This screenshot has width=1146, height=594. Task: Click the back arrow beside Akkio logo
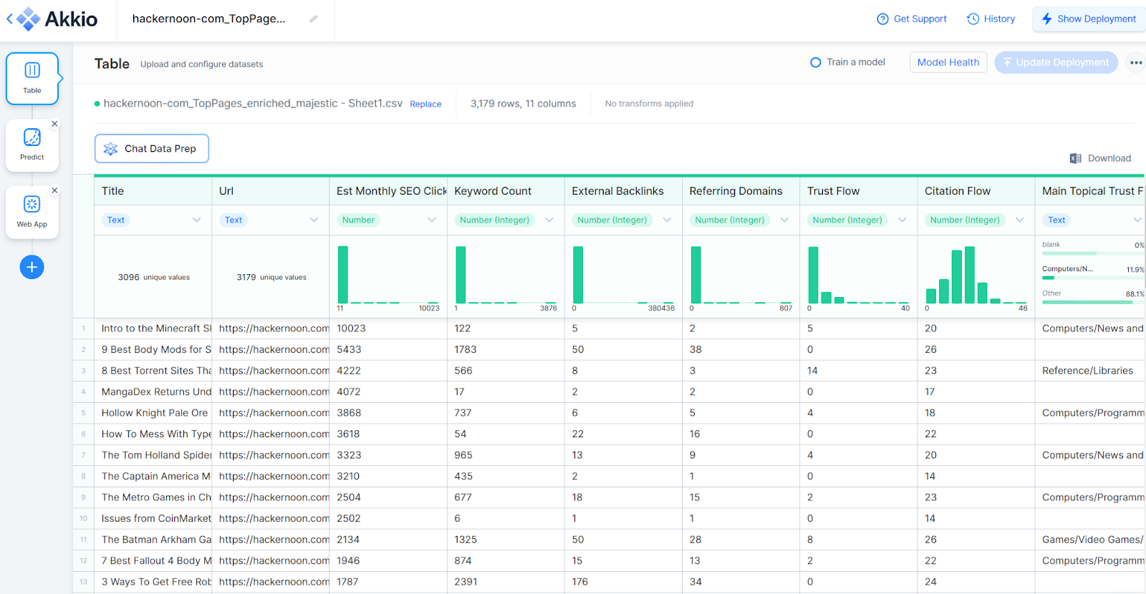coord(9,19)
